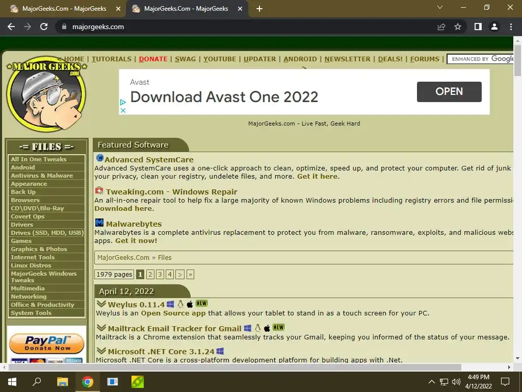
Task: Click the download arrow icon beside Mailtrack
Action: tap(101, 328)
